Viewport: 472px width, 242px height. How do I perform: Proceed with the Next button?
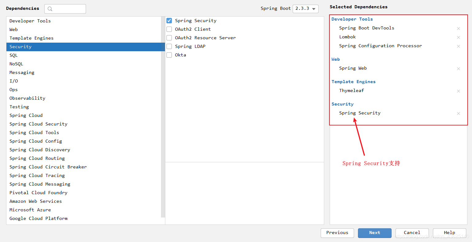pyautogui.click(x=375, y=233)
